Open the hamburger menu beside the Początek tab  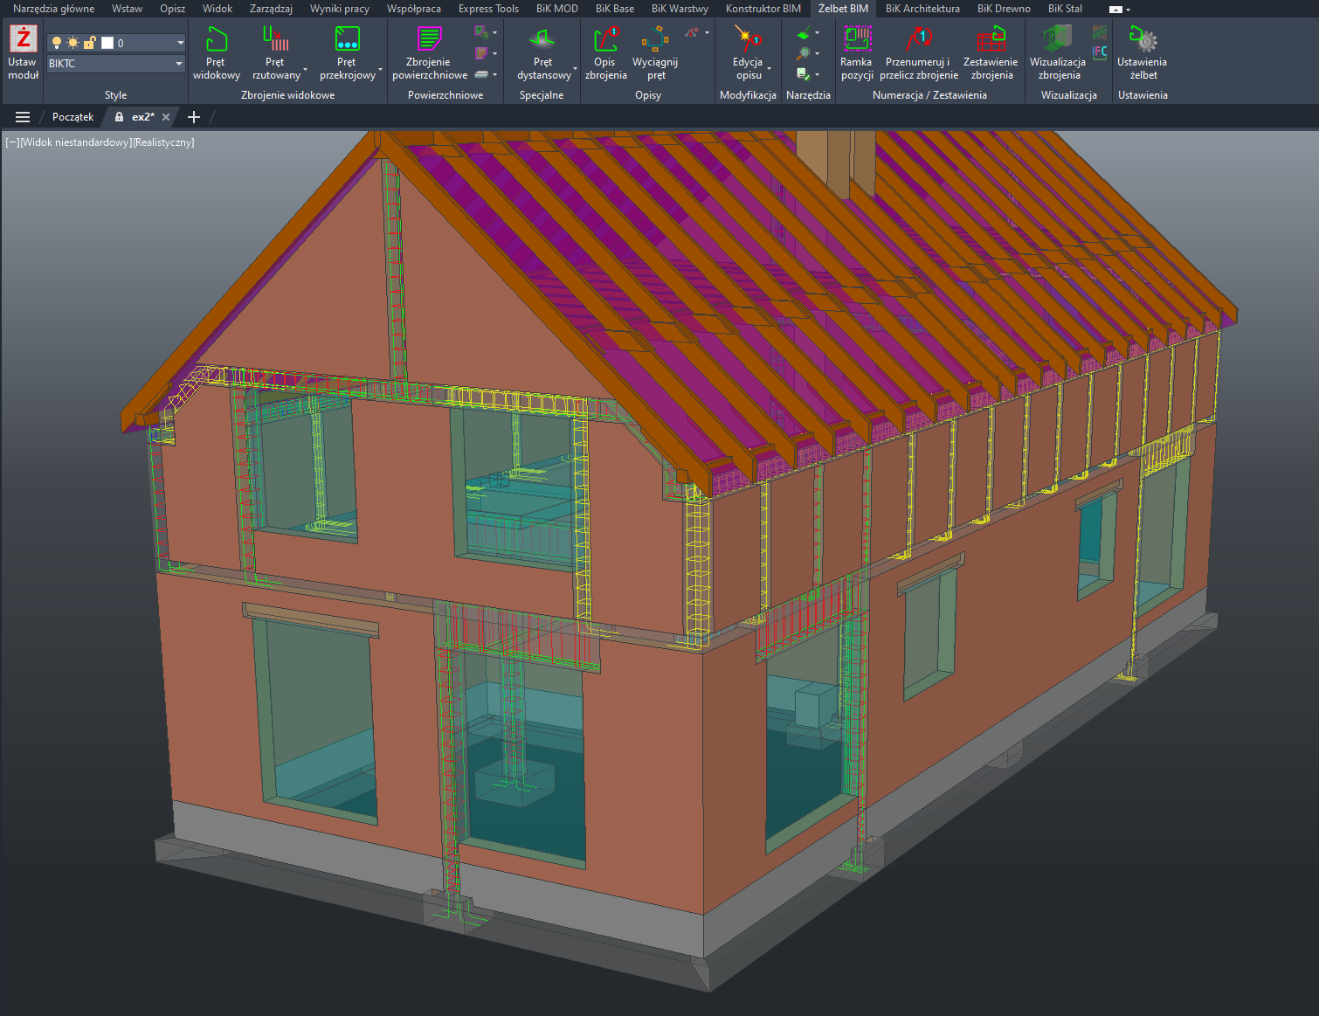(23, 117)
